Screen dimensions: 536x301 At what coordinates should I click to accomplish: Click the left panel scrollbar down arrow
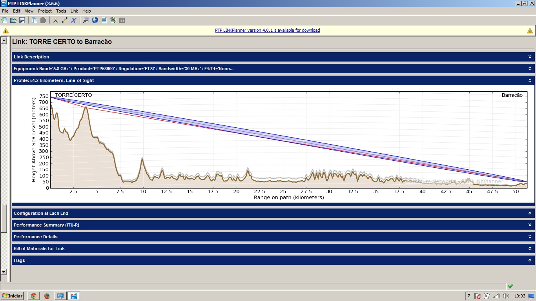point(4,272)
